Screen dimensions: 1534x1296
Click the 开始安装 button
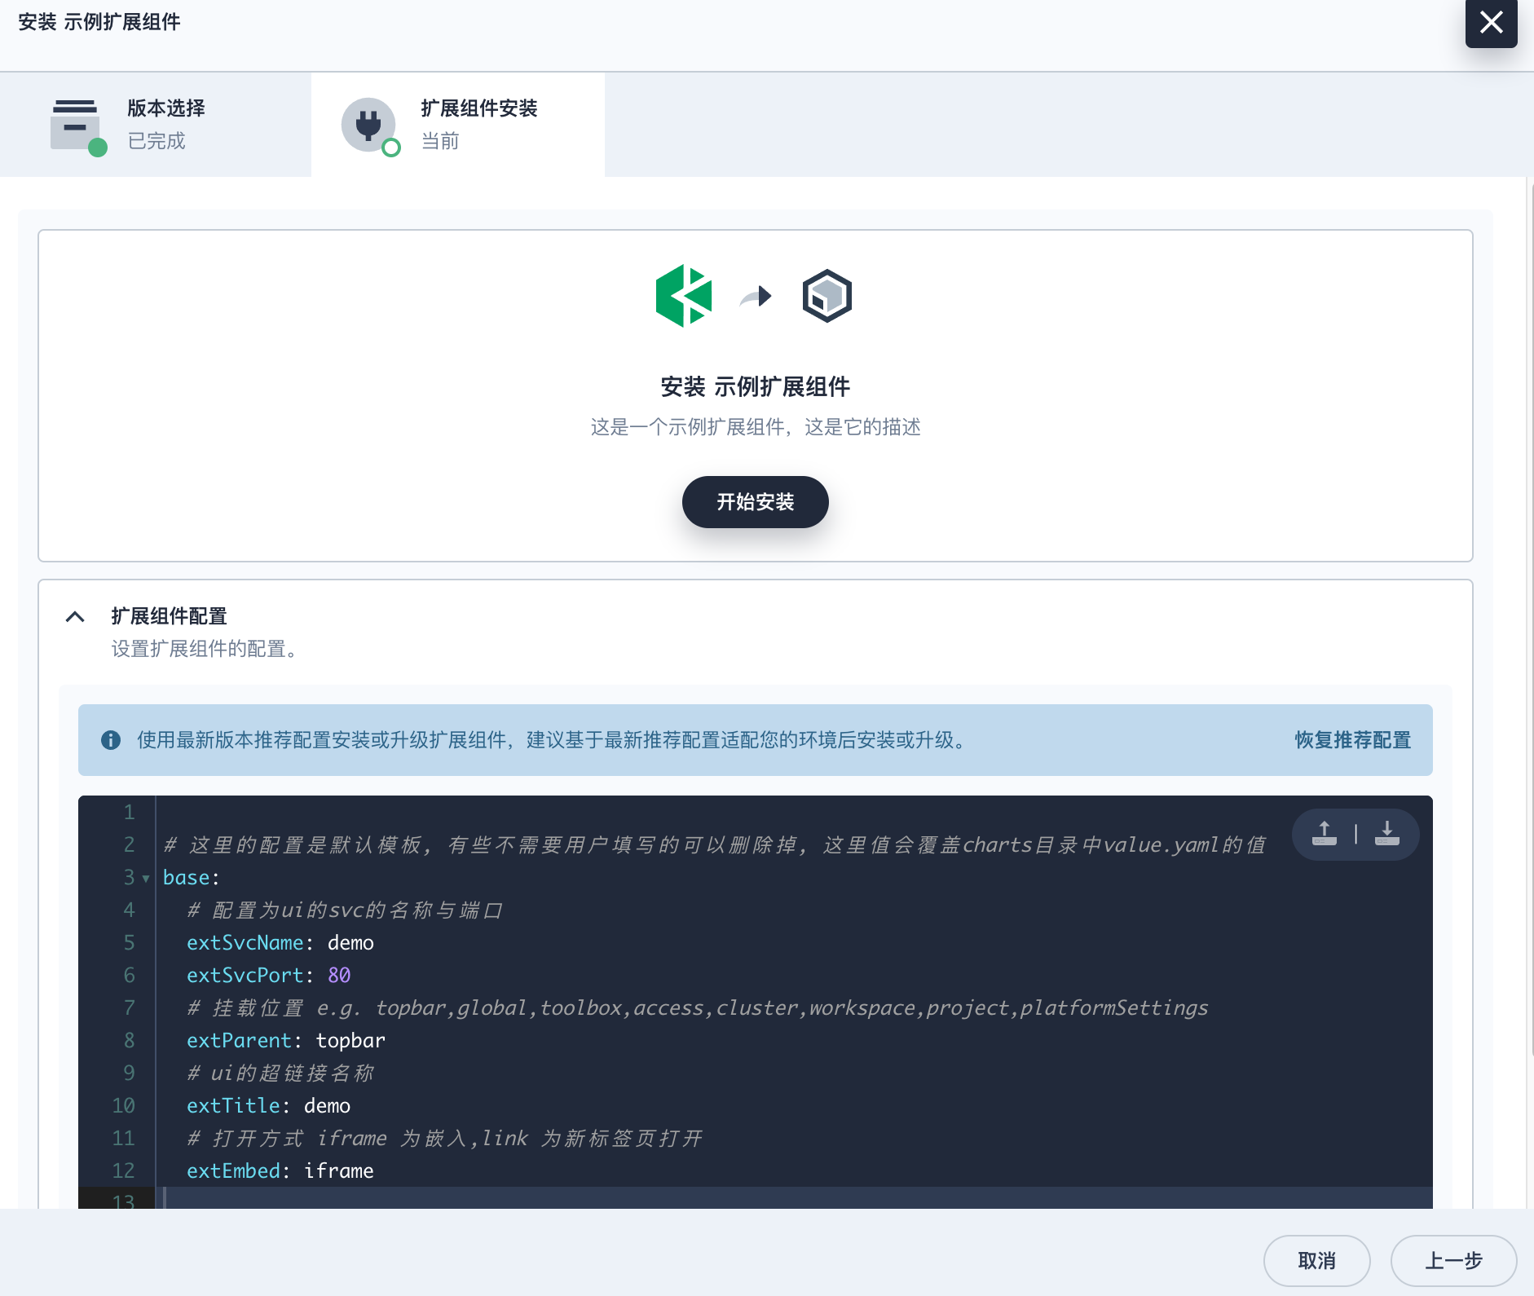point(756,502)
